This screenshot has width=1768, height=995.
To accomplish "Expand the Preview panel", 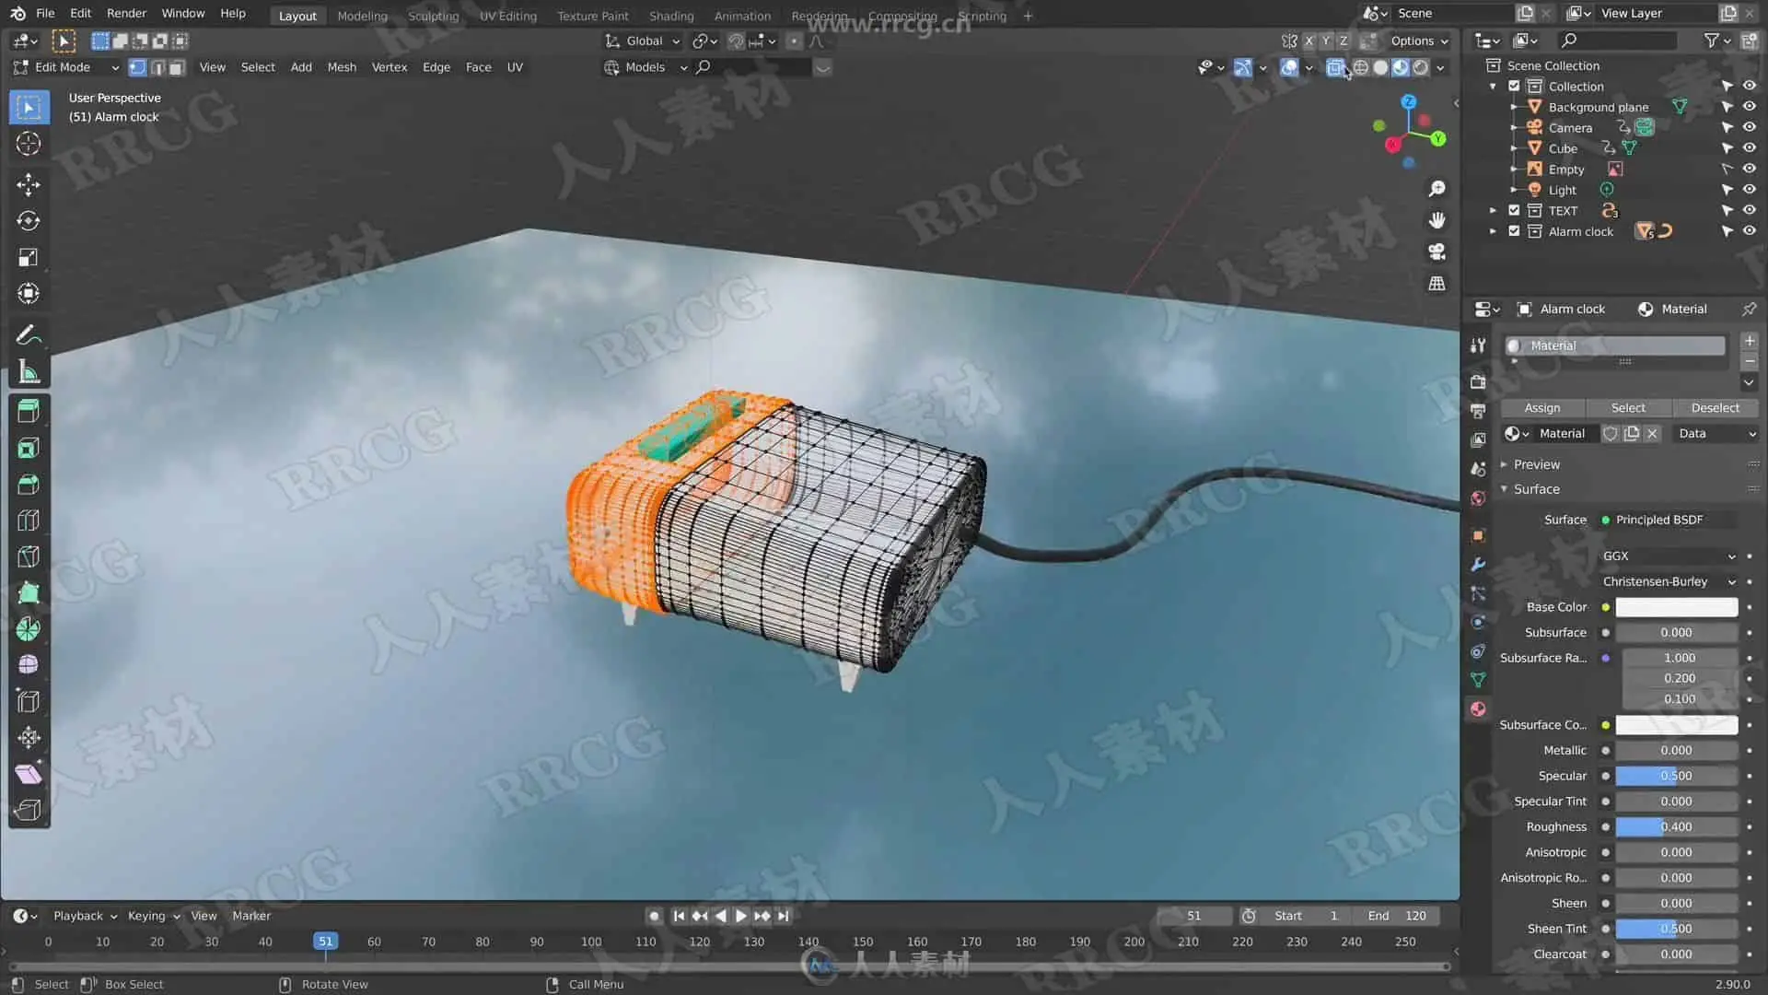I will tap(1536, 464).
